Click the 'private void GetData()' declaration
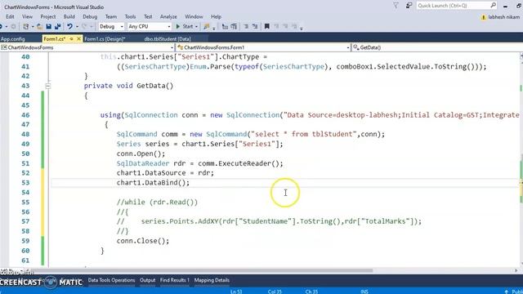The image size is (523, 294). coord(128,86)
